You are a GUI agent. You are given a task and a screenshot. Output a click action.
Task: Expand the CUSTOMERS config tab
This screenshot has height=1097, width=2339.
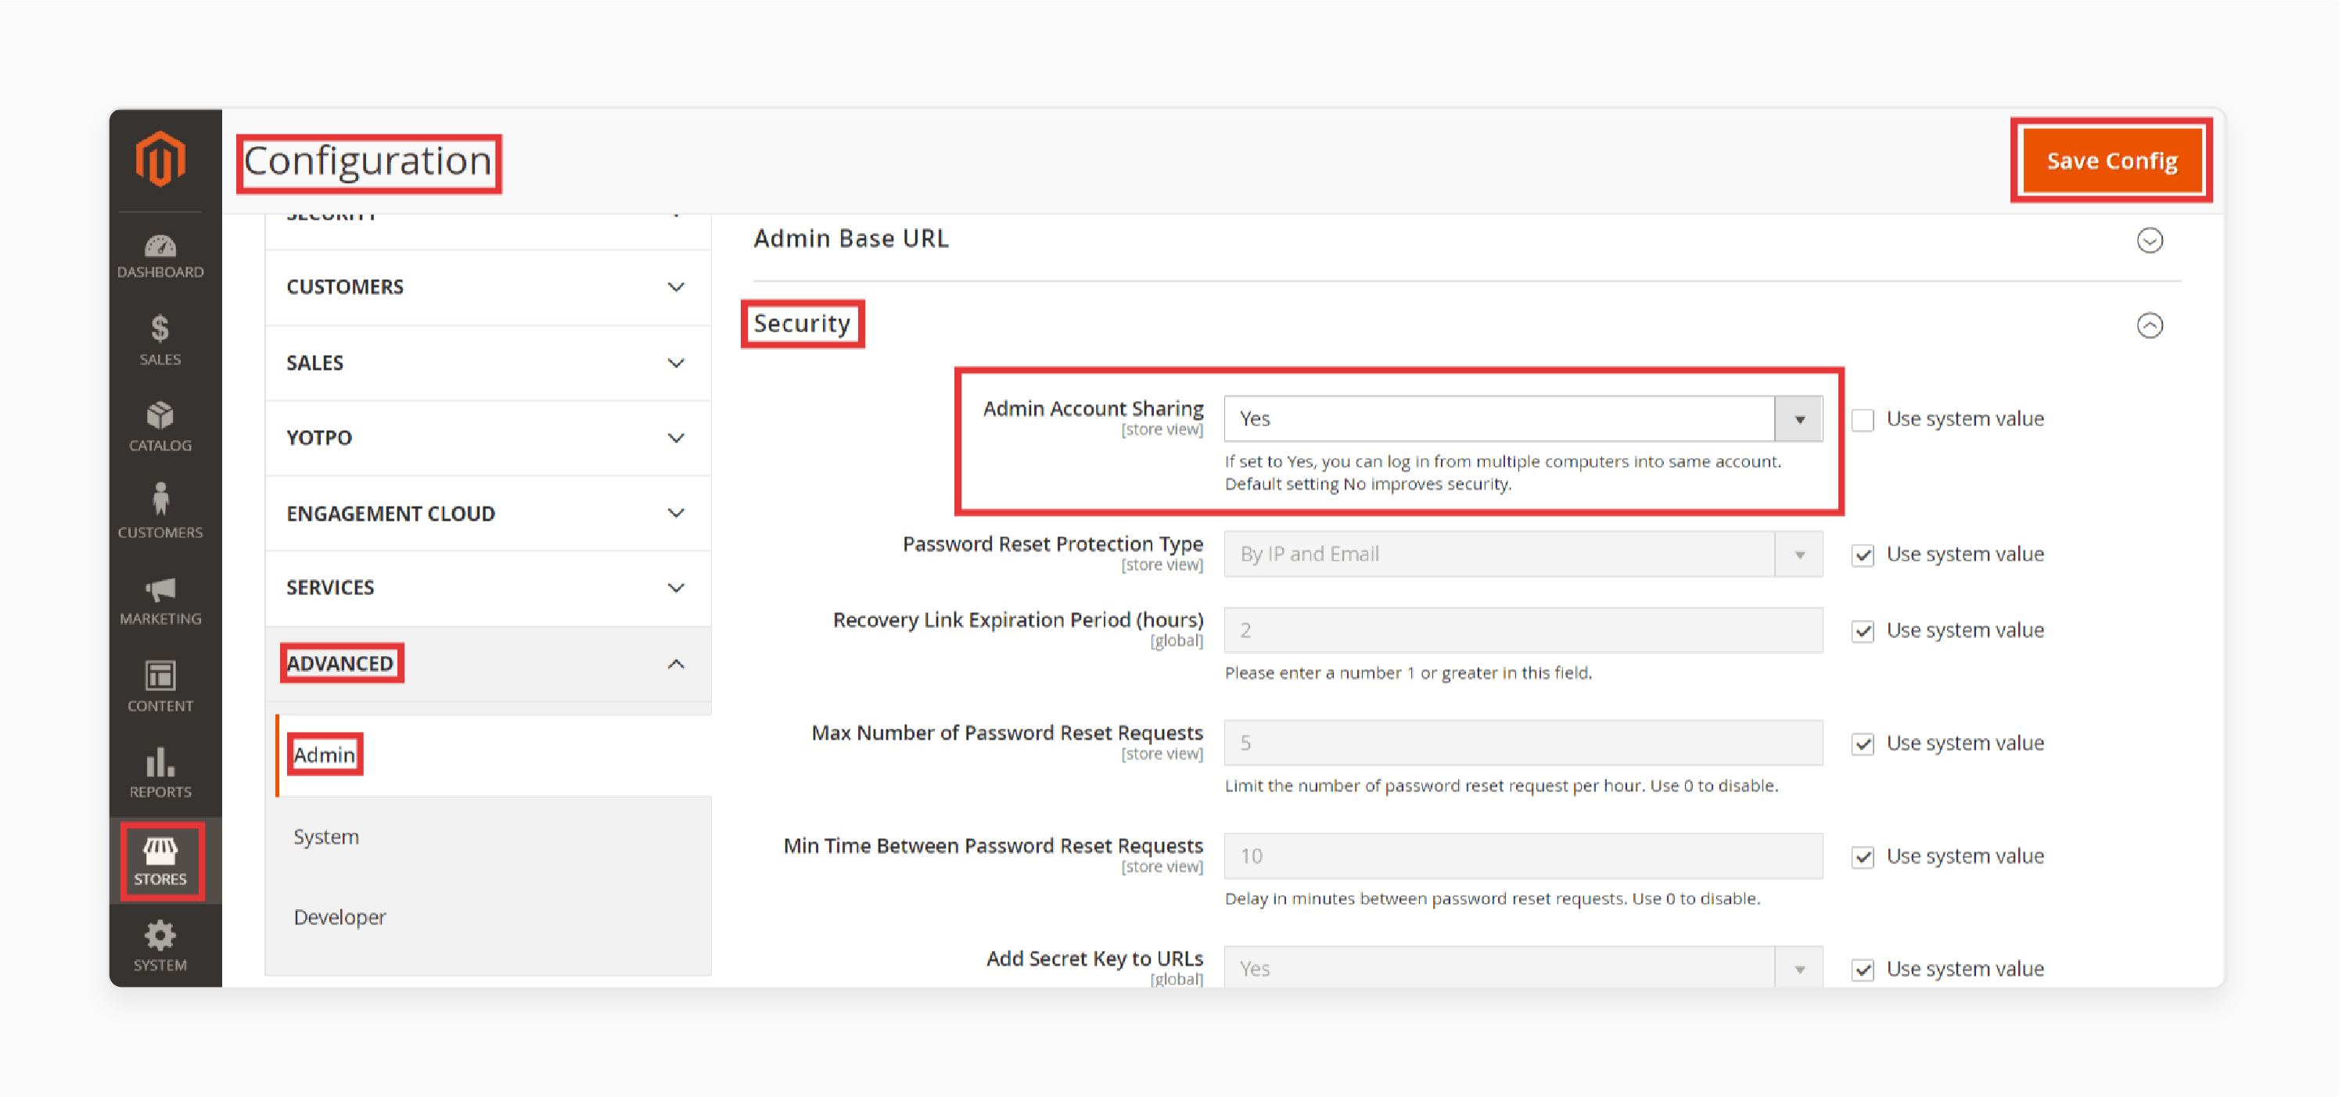pyautogui.click(x=487, y=287)
